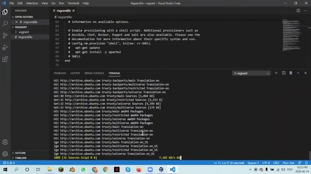The width and height of the screenshot is (311, 174).
Task: Open the Run menu
Action: (62, 3)
